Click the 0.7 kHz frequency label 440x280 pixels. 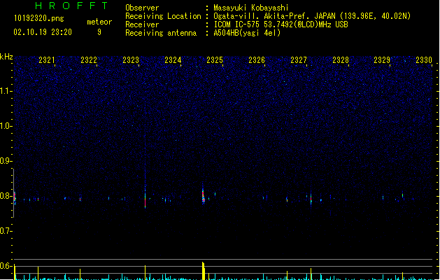(x=6, y=231)
